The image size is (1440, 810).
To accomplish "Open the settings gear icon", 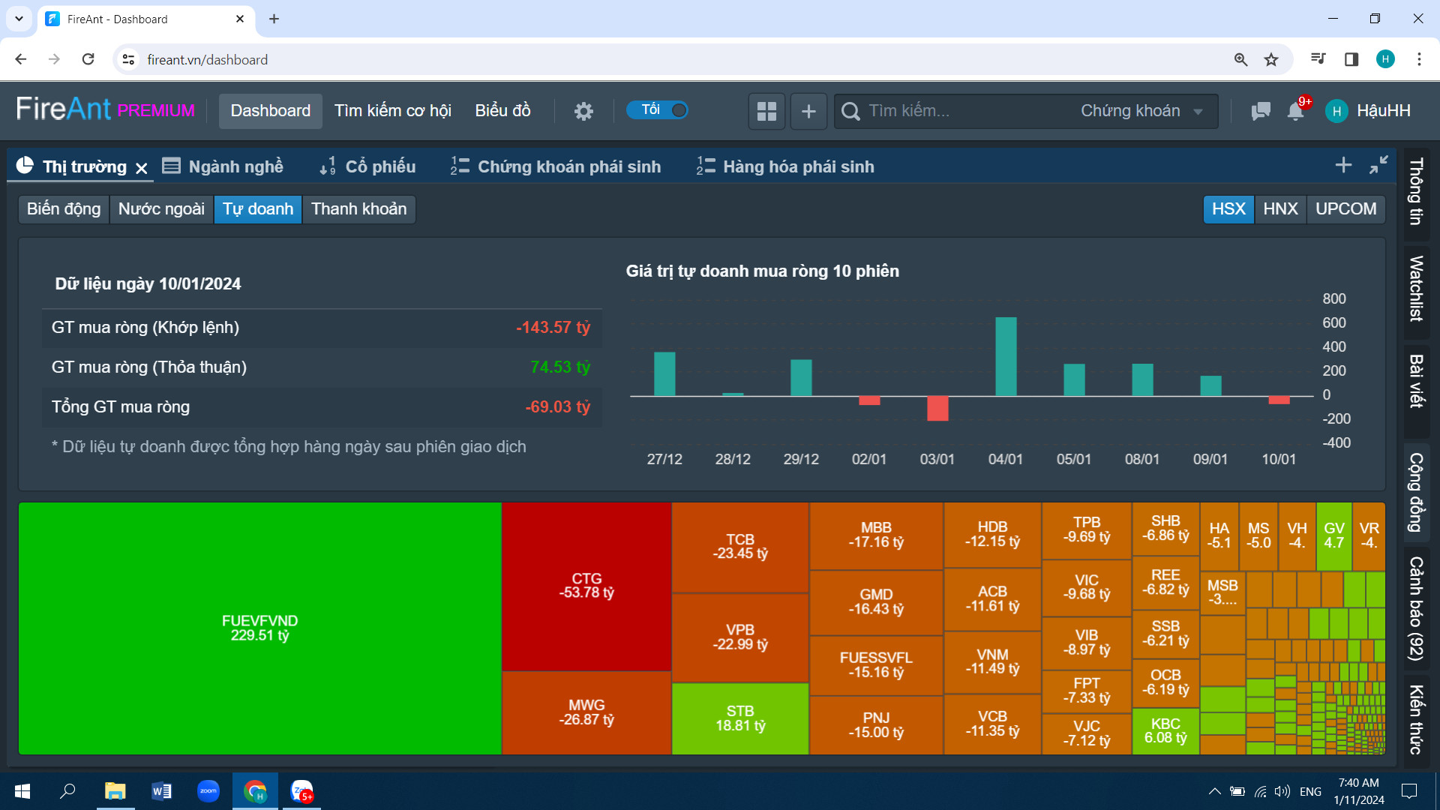I will point(583,111).
